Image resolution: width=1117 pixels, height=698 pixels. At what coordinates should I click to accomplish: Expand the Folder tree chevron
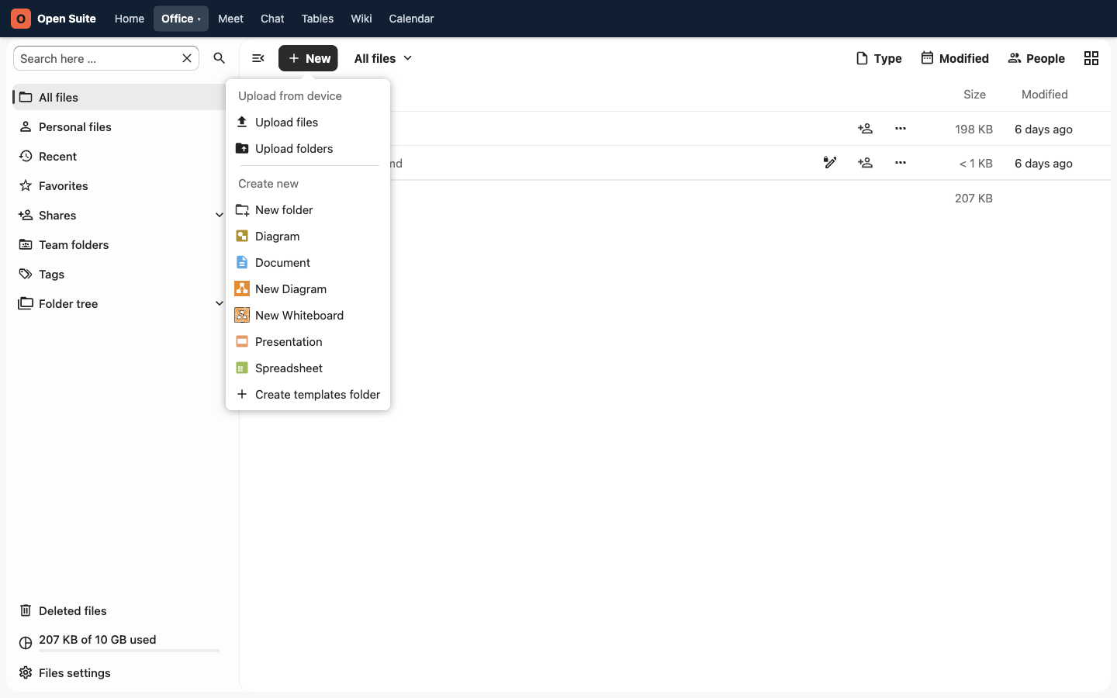[x=219, y=304]
